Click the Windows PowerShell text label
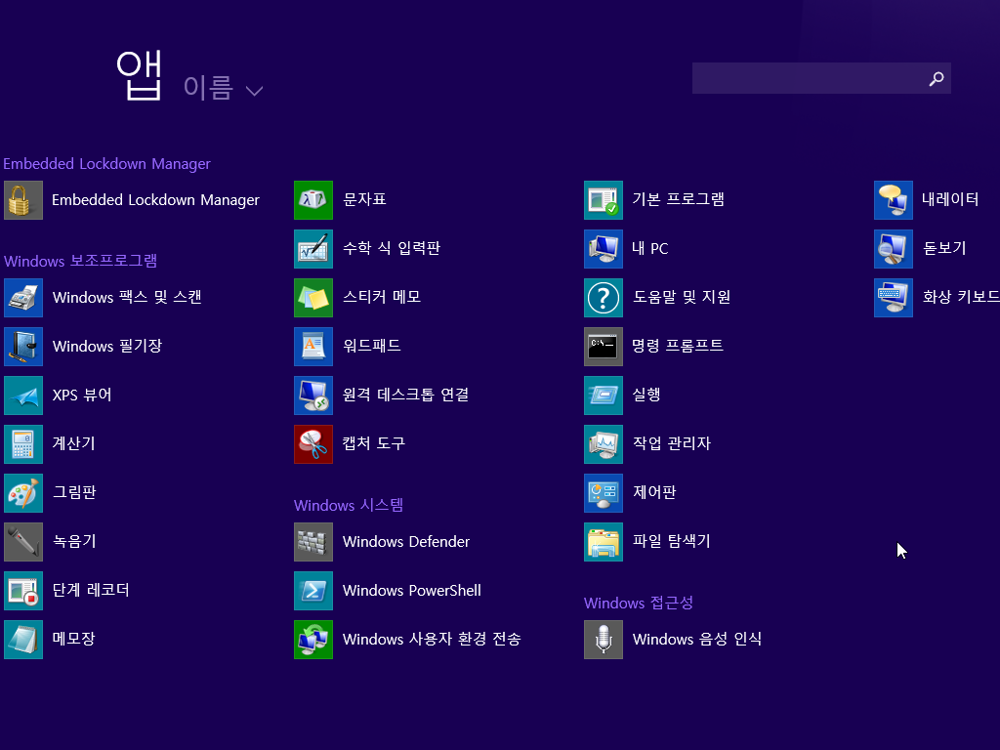Image resolution: width=1000 pixels, height=750 pixels. coord(412,591)
